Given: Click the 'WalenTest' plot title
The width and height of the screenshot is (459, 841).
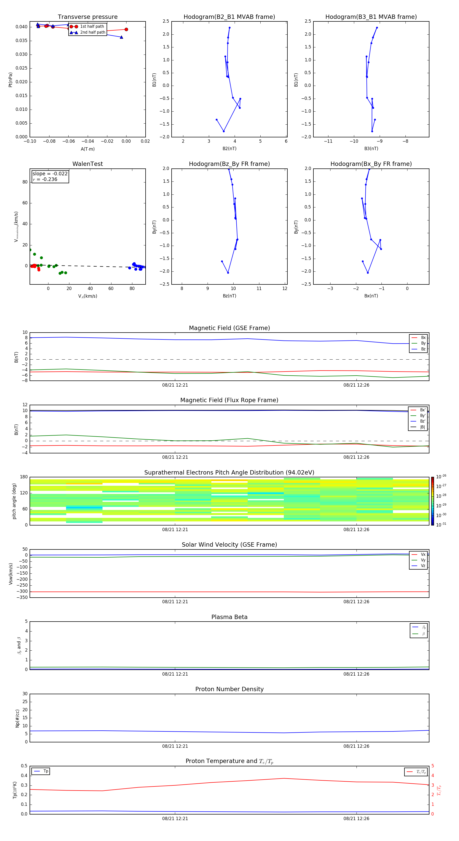Looking at the screenshot, I should coord(87,164).
